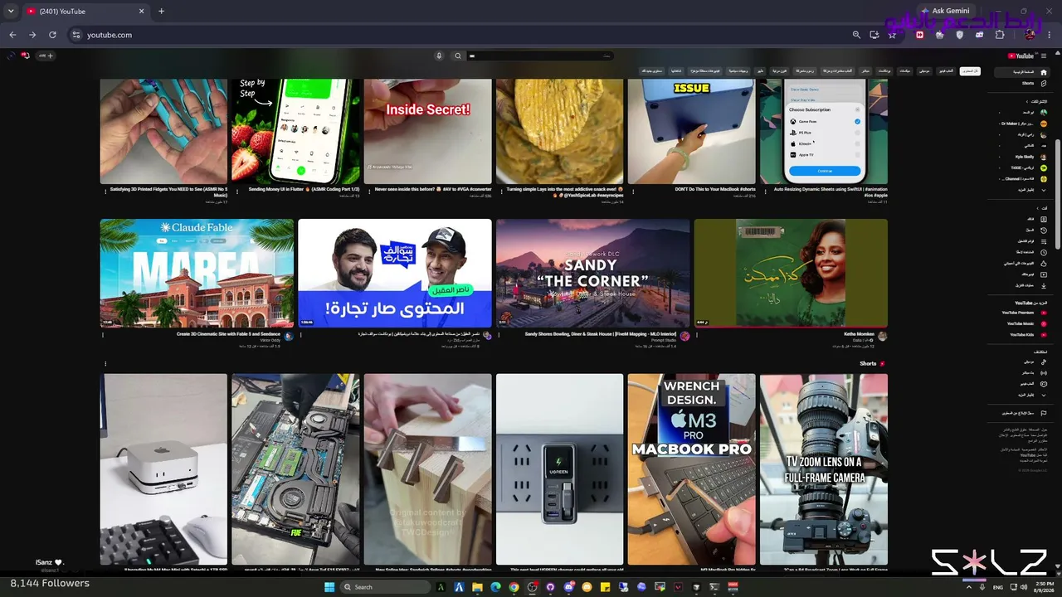Click the You section header chevron

pyautogui.click(x=1040, y=207)
